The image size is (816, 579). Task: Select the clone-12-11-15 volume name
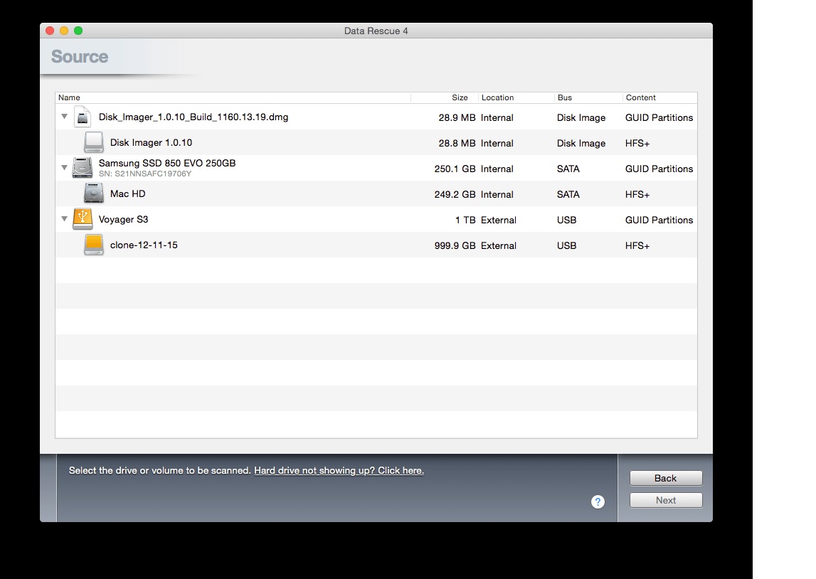click(x=144, y=245)
